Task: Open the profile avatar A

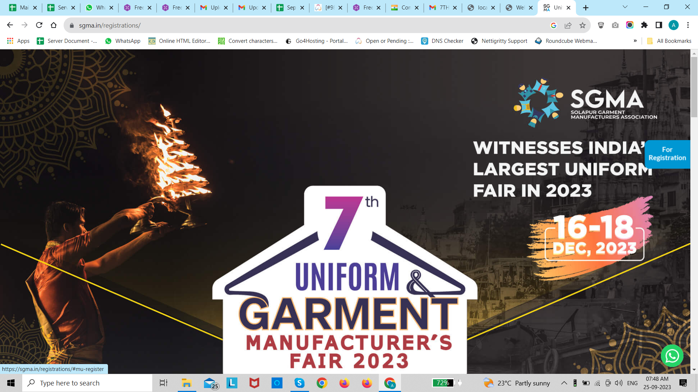Action: (674, 25)
